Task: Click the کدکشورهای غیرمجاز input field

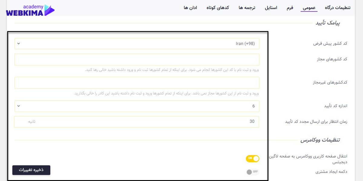Action: 137,83
